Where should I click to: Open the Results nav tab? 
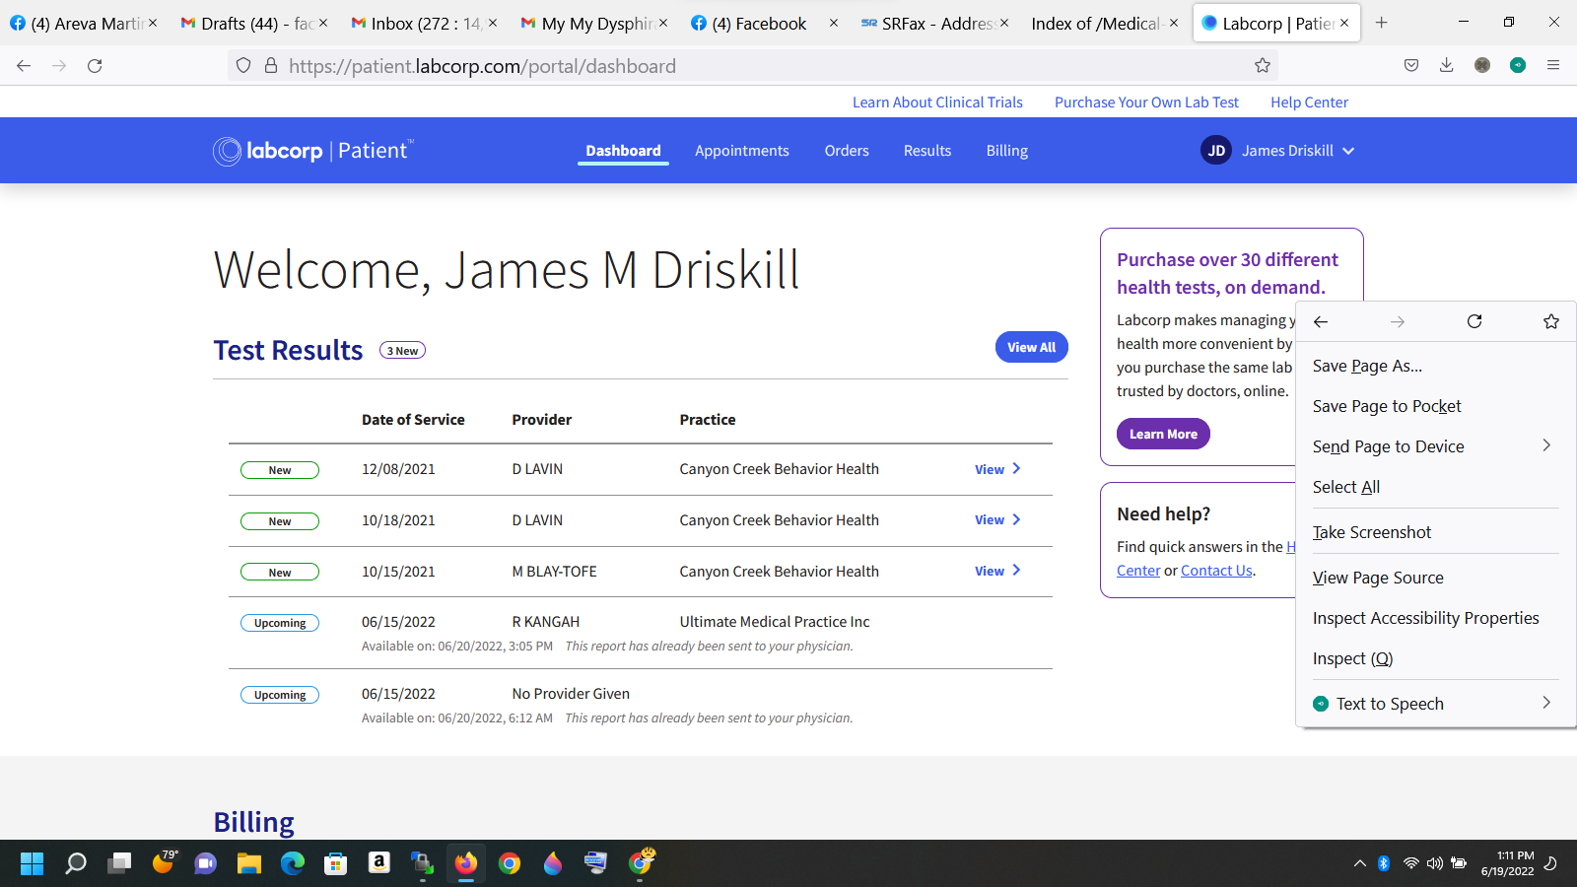(927, 151)
